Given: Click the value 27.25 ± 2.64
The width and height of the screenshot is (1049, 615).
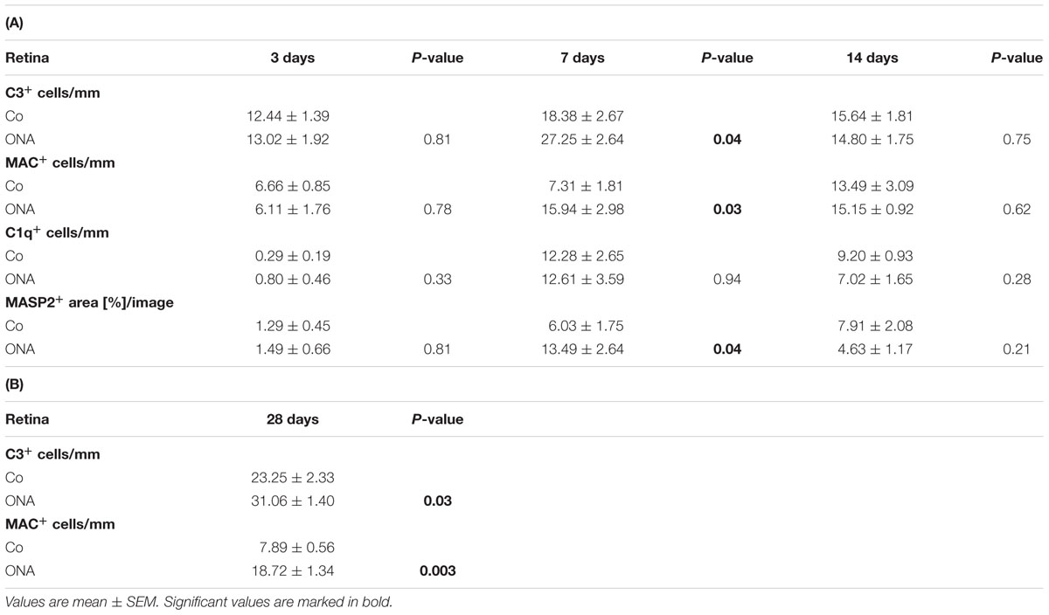Looking at the screenshot, I should pos(581,138).
